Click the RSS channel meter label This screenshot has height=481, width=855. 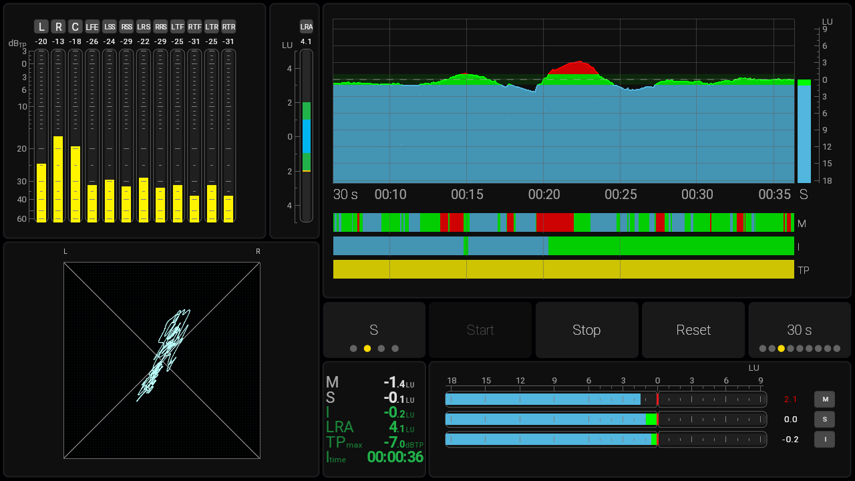click(x=126, y=27)
